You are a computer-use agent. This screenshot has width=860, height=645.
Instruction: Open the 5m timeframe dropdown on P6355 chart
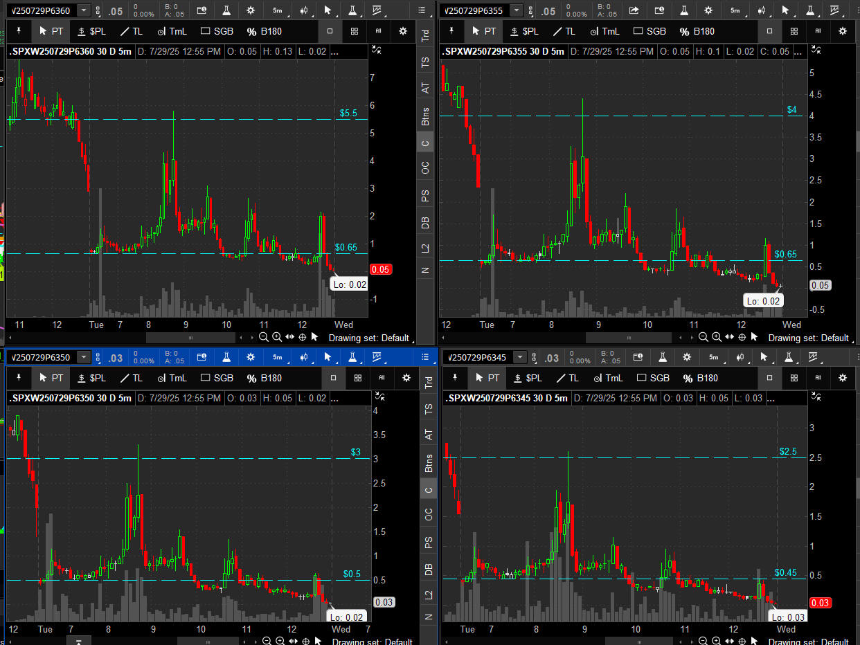[x=734, y=10]
